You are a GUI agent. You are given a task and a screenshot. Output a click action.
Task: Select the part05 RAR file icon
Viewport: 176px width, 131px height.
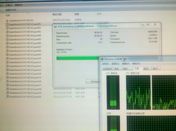point(7,39)
